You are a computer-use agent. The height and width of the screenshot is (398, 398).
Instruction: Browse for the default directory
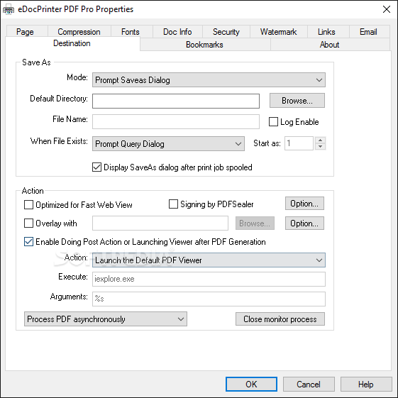[x=297, y=101]
